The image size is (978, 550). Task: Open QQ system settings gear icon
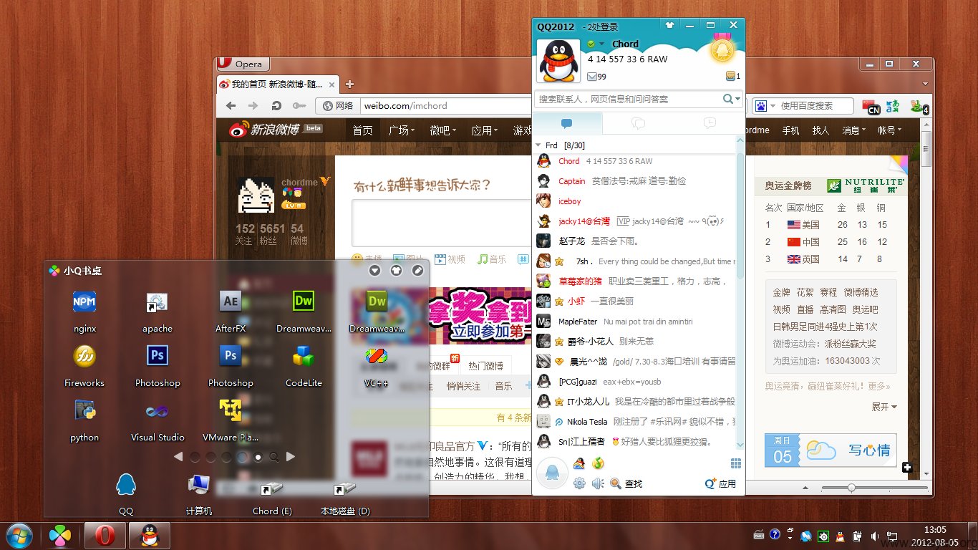click(x=579, y=483)
